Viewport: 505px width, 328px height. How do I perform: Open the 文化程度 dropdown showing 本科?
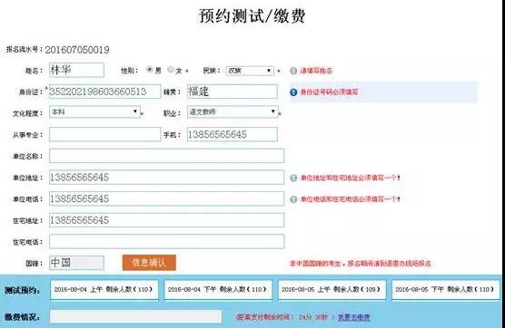coord(94,111)
